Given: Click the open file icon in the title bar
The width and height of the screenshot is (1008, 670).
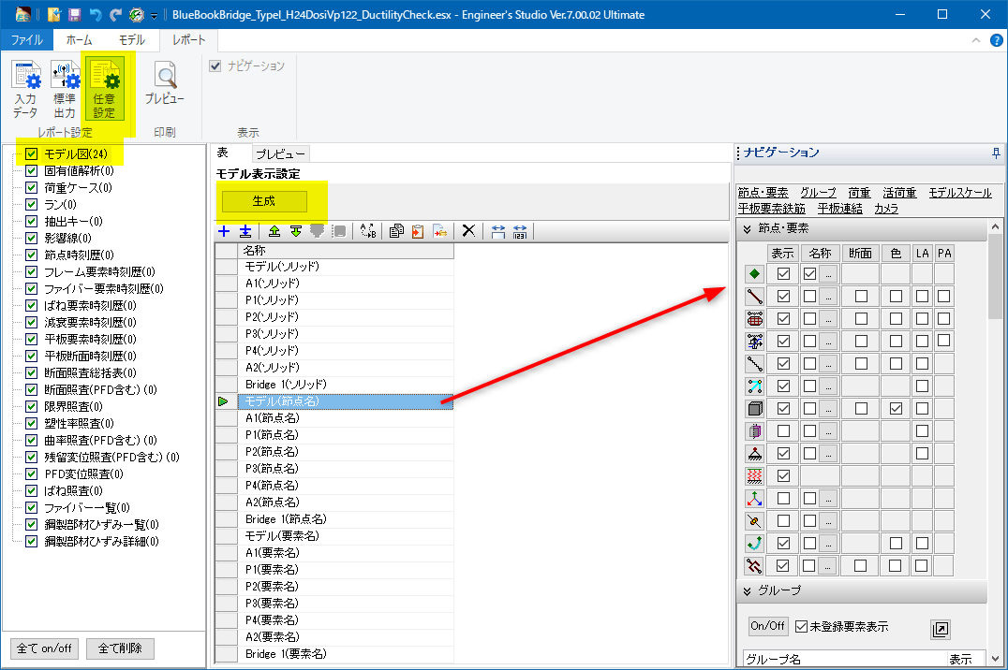Looking at the screenshot, I should [54, 14].
